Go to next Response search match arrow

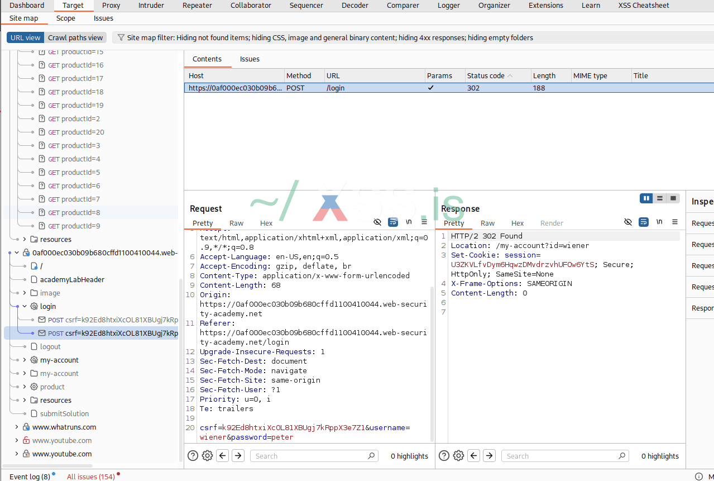489,456
